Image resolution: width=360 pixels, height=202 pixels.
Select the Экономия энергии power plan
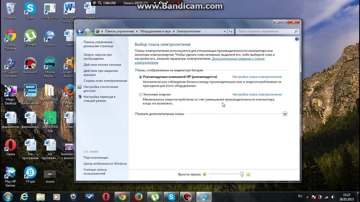(140, 95)
